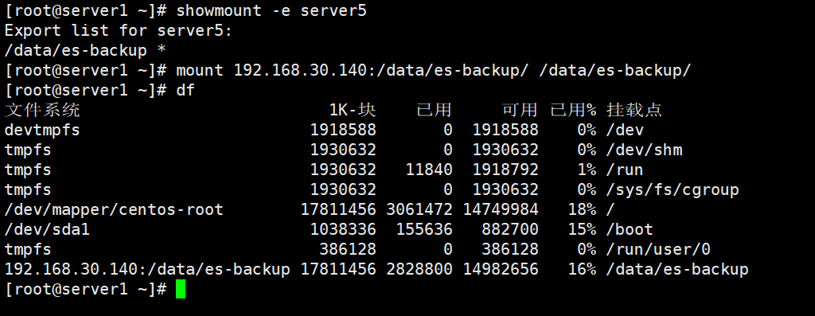Viewport: 815px width, 316px height.
Task: Click the '2828800' used value
Action: [419, 270]
